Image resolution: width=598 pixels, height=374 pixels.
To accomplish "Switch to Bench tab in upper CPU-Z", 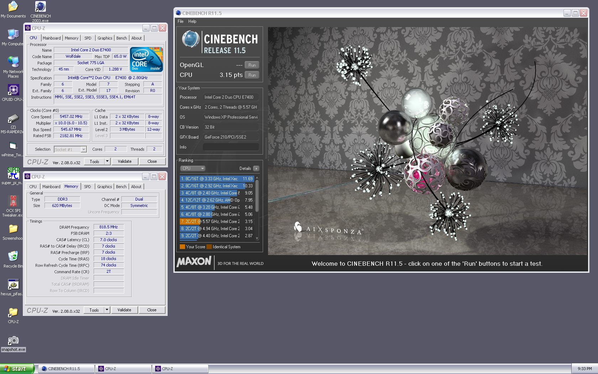I will tap(121, 38).
